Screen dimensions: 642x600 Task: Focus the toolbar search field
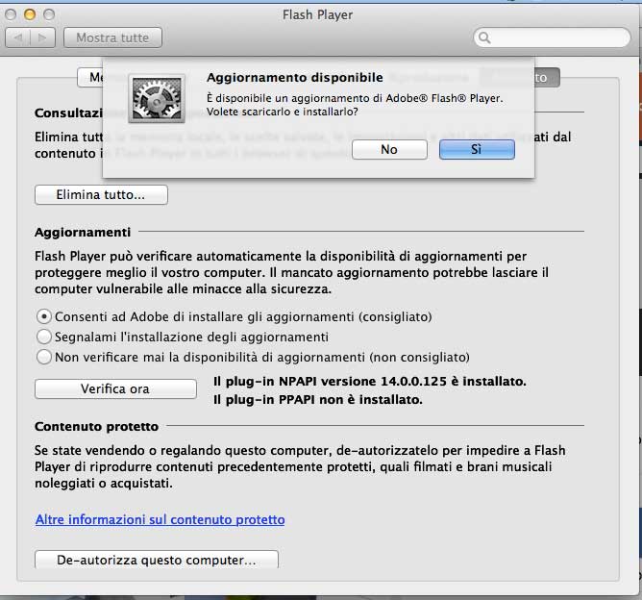[x=552, y=37]
